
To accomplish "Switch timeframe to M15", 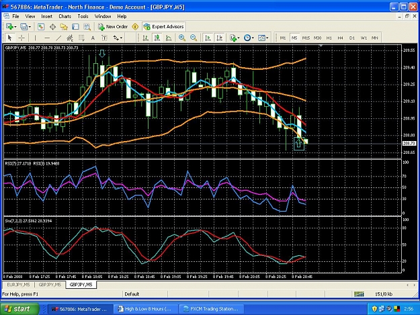I will tap(306, 38).
